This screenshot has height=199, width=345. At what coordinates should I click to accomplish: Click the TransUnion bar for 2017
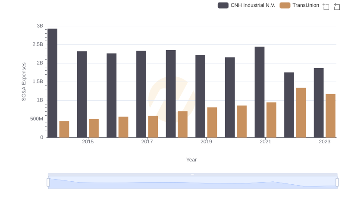153,126
